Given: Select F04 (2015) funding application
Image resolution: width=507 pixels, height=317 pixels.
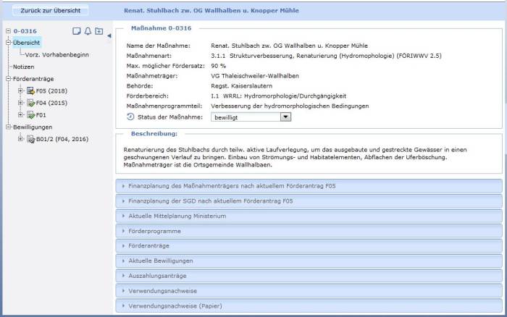Looking at the screenshot, I should pyautogui.click(x=51, y=103).
